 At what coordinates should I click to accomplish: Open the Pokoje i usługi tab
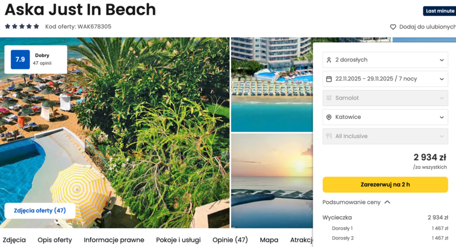(178, 240)
